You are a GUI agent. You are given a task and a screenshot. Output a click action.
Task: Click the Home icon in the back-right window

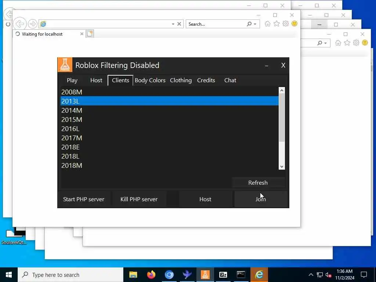338,43
